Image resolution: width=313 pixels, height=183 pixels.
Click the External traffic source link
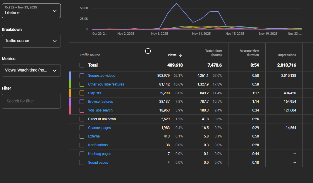coord(94,136)
